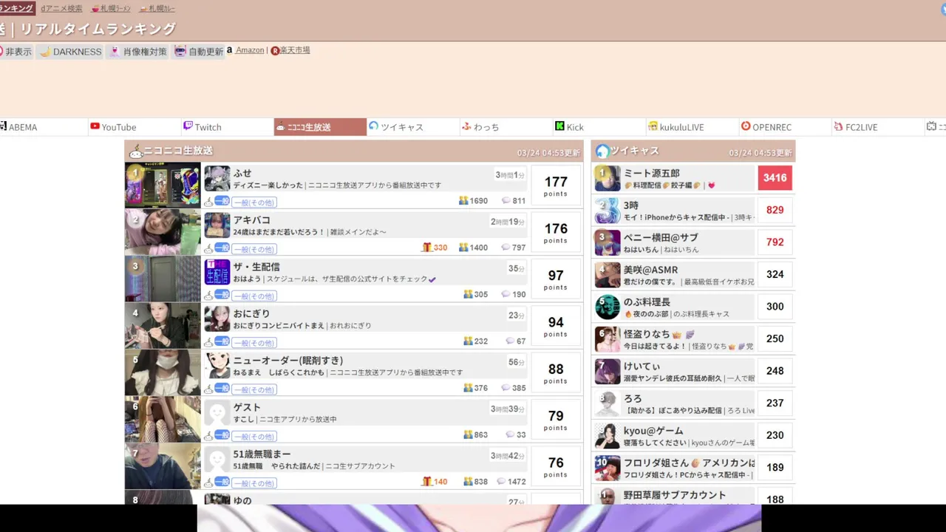Click channel name けいてぃ
The height and width of the screenshot is (532, 946).
tap(642, 366)
